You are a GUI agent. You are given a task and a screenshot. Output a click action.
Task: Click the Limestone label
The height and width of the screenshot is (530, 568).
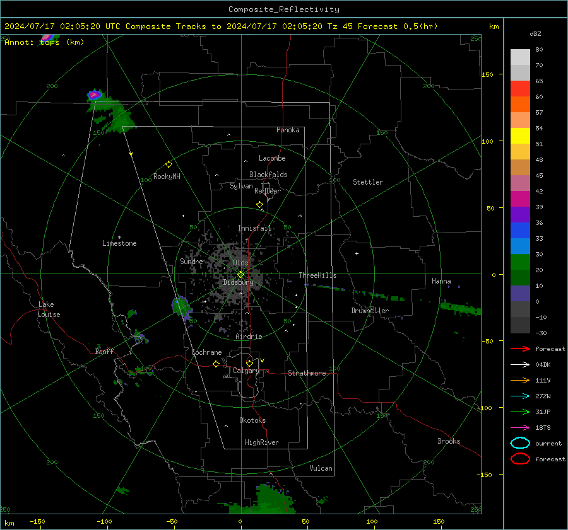point(119,243)
